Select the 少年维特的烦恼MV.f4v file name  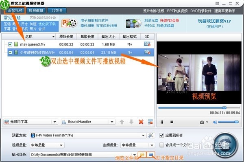click(37, 53)
